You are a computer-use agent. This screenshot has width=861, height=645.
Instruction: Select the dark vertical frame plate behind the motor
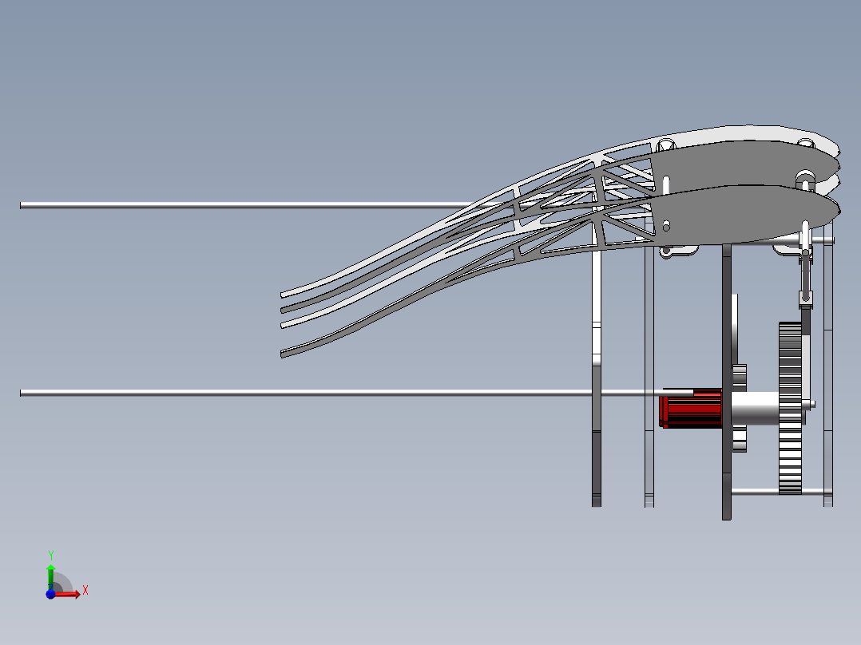(x=727, y=382)
